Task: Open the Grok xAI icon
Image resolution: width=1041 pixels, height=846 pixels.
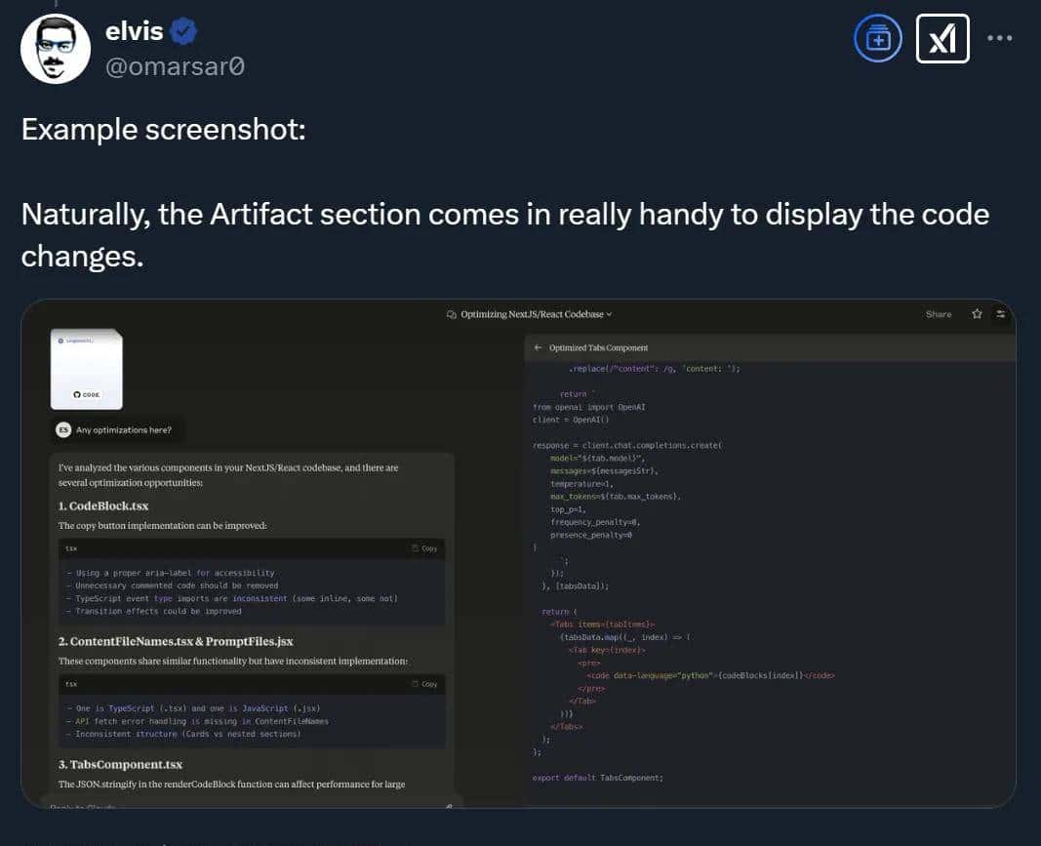Action: [942, 39]
